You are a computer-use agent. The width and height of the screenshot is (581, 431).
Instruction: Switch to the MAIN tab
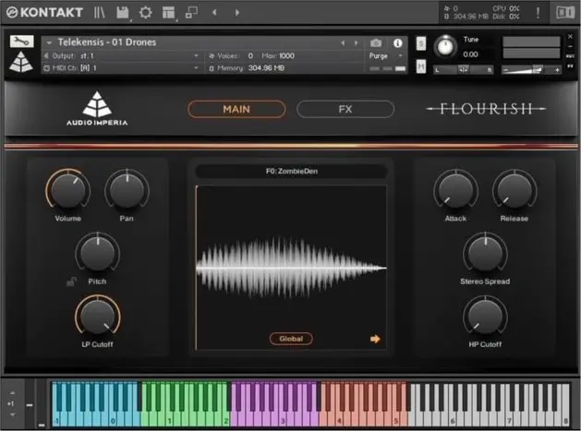pyautogui.click(x=236, y=109)
